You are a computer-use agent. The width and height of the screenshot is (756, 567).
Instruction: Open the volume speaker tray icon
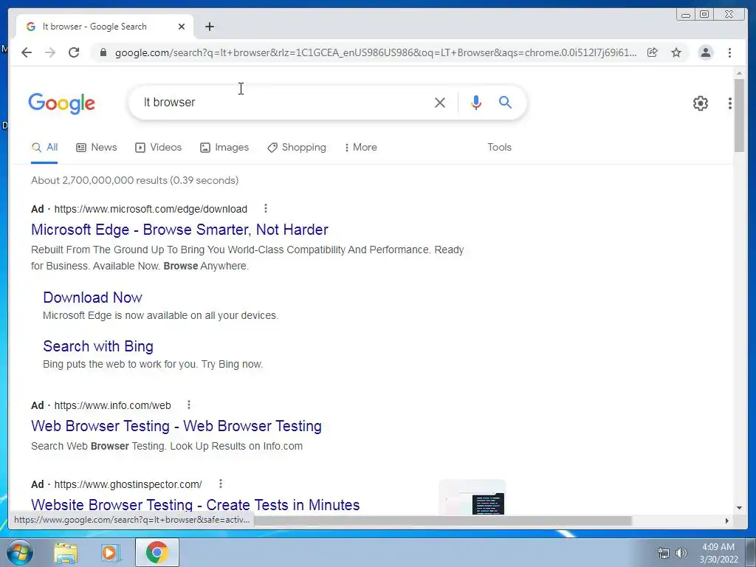coord(681,553)
